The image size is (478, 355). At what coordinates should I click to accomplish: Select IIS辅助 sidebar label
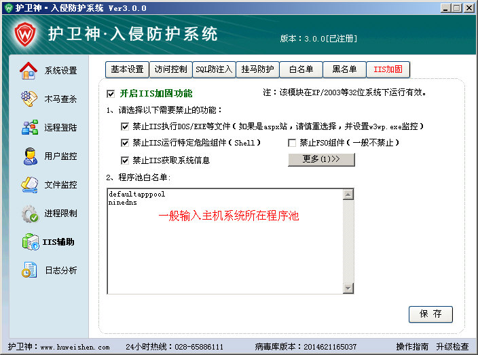(58, 242)
